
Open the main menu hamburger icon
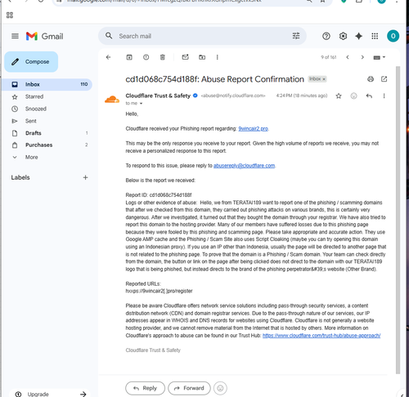click(15, 36)
